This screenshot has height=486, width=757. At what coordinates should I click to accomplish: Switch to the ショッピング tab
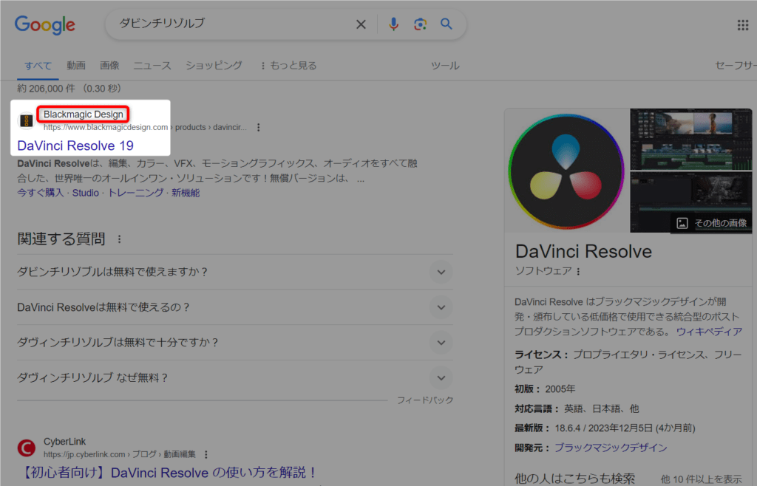point(214,66)
